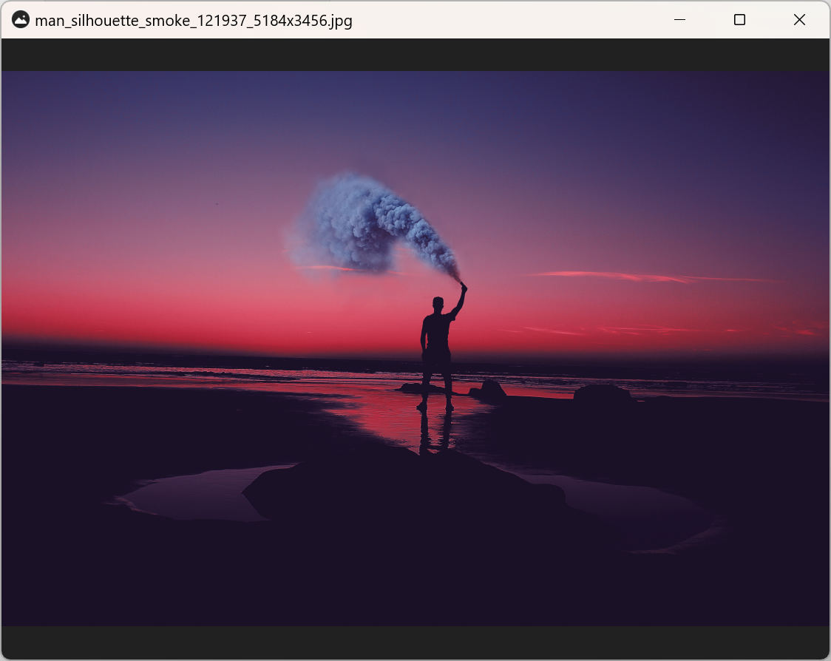Maximize the image viewer window
The height and width of the screenshot is (661, 831).
(x=739, y=20)
